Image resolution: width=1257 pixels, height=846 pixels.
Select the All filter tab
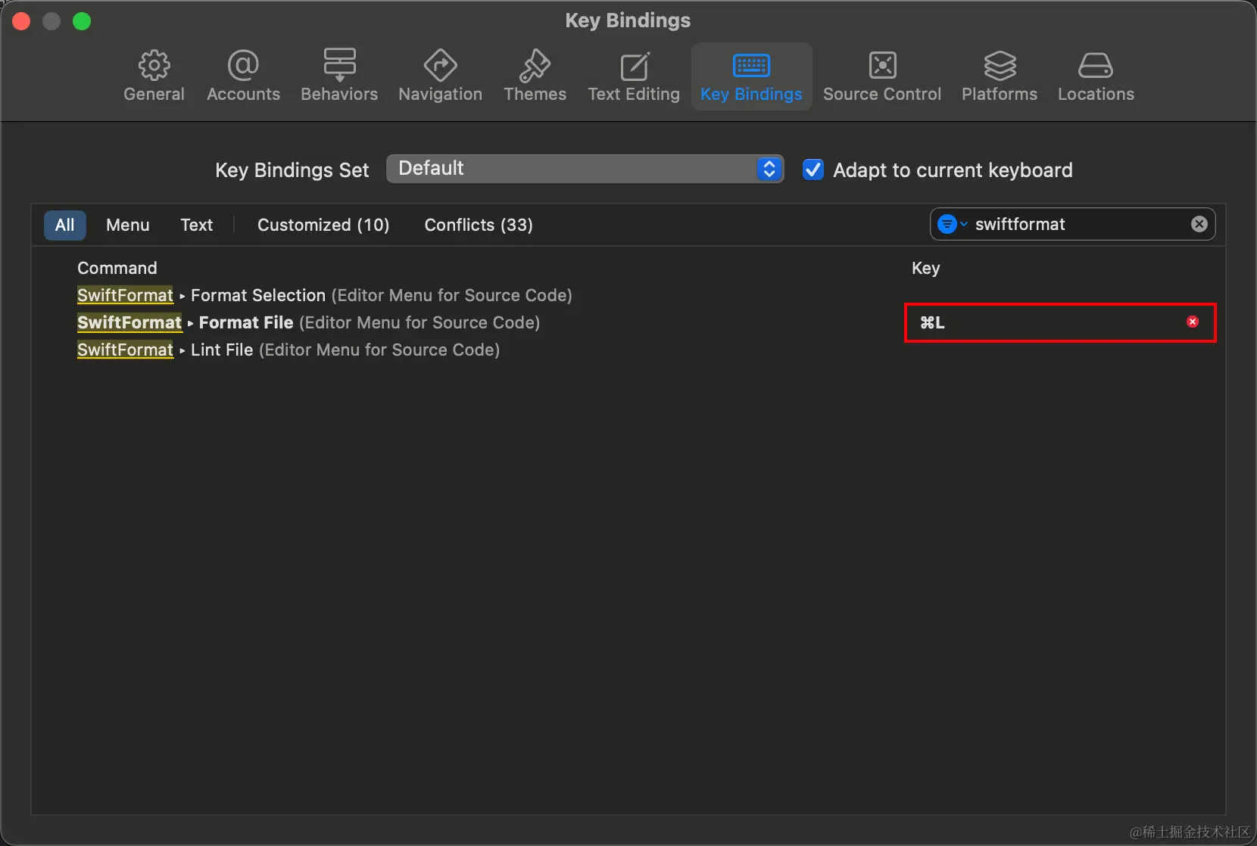click(65, 225)
